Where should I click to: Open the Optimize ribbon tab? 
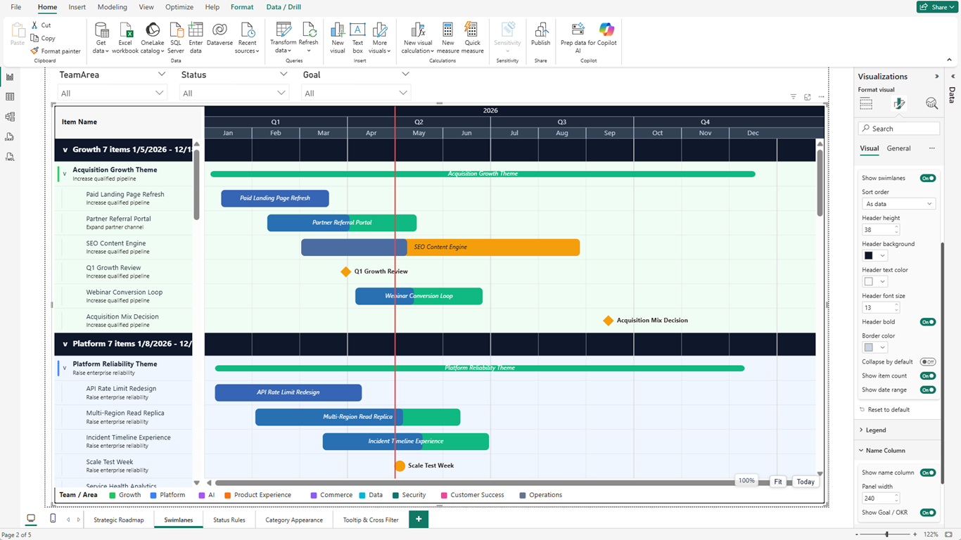[179, 7]
